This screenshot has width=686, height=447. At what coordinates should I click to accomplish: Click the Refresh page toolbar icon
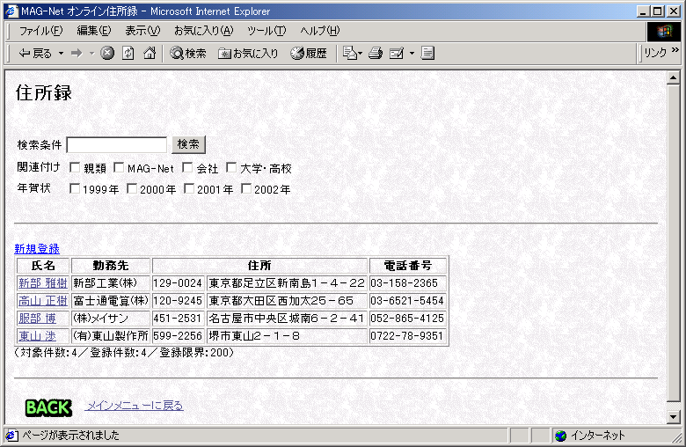point(128,54)
